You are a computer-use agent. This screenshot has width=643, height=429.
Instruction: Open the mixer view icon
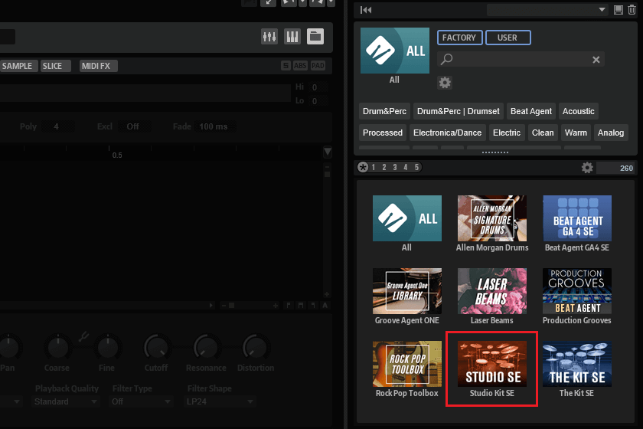tap(269, 37)
